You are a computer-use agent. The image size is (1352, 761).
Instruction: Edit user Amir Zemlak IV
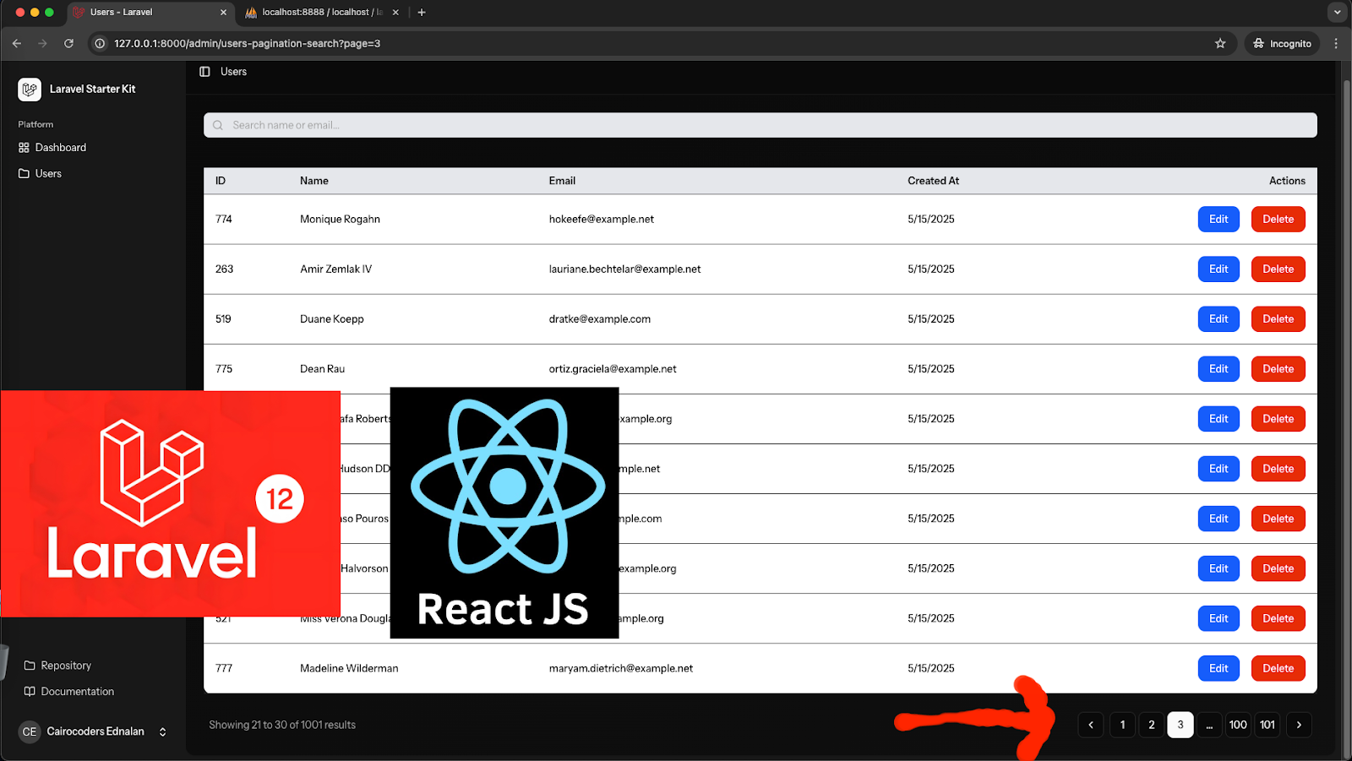1218,269
